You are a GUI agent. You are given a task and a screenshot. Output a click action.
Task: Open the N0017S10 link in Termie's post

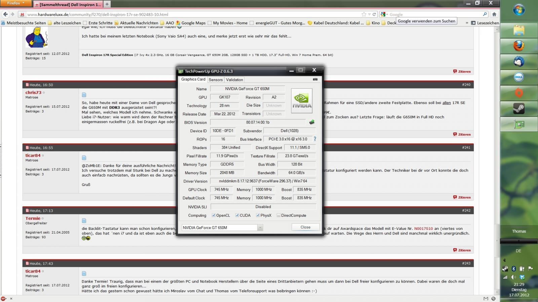point(423,229)
